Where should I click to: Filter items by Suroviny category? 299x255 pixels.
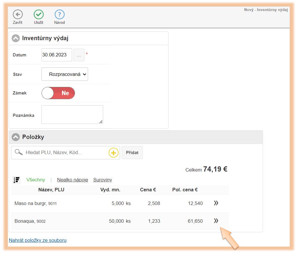tap(103, 180)
